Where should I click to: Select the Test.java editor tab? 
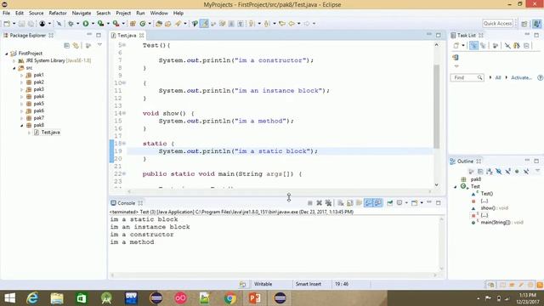click(127, 36)
